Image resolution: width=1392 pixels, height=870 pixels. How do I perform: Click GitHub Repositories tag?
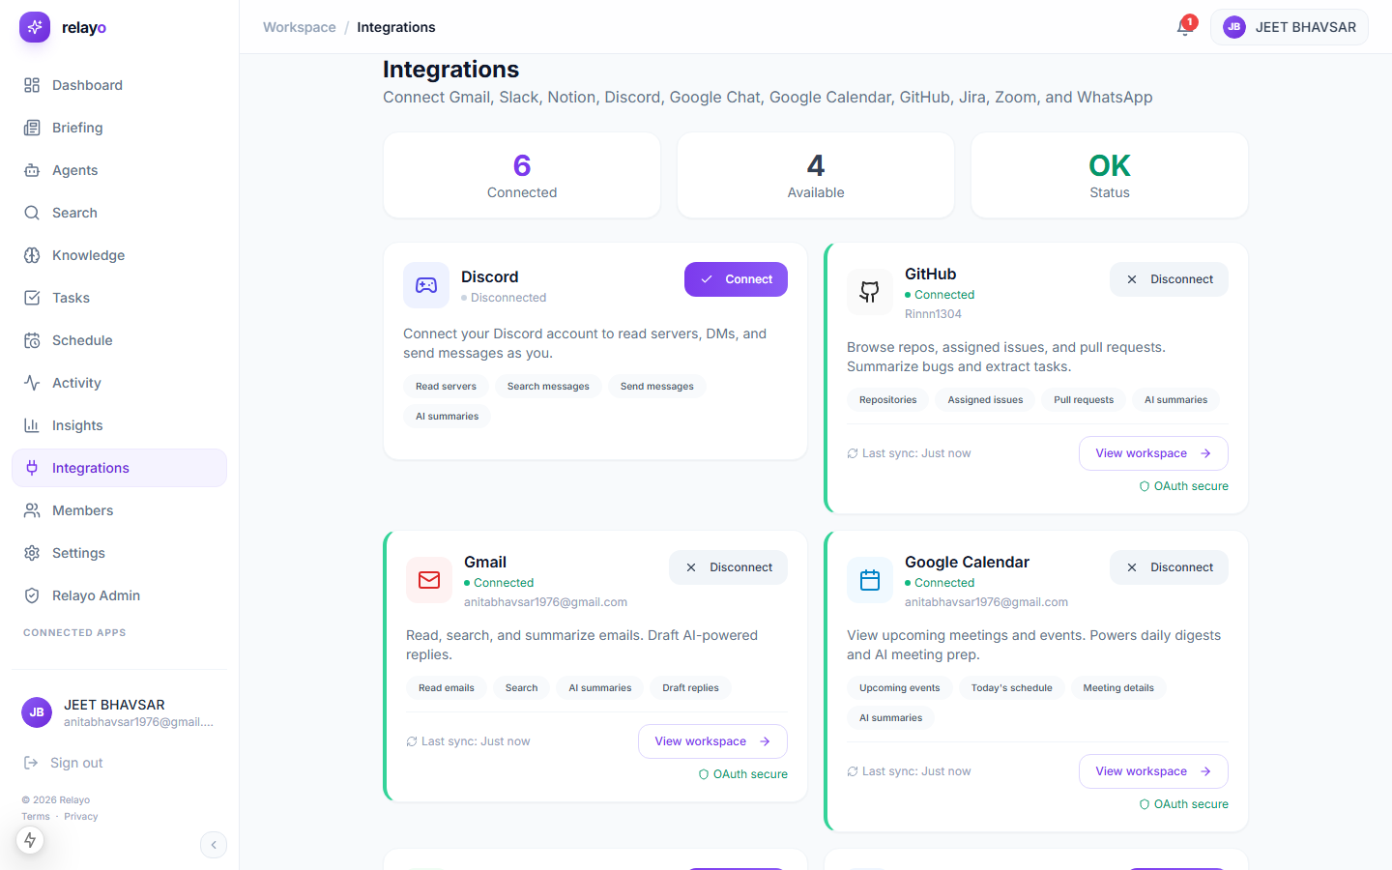pyautogui.click(x=888, y=400)
